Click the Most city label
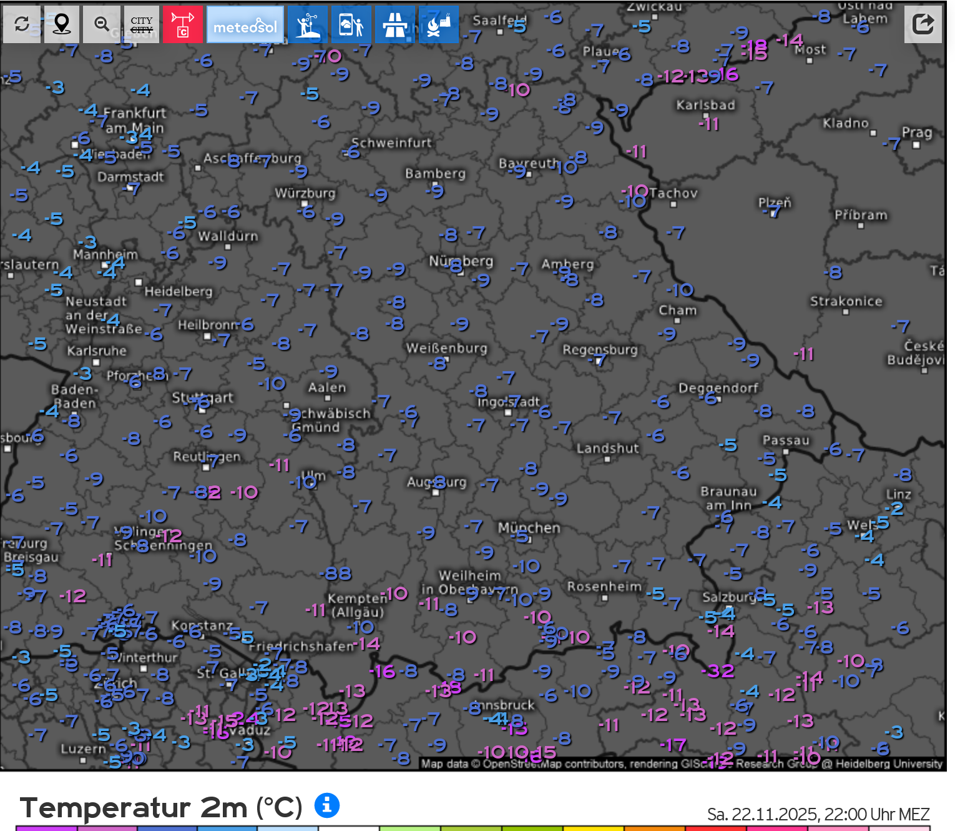Image resolution: width=955 pixels, height=831 pixels. (810, 49)
